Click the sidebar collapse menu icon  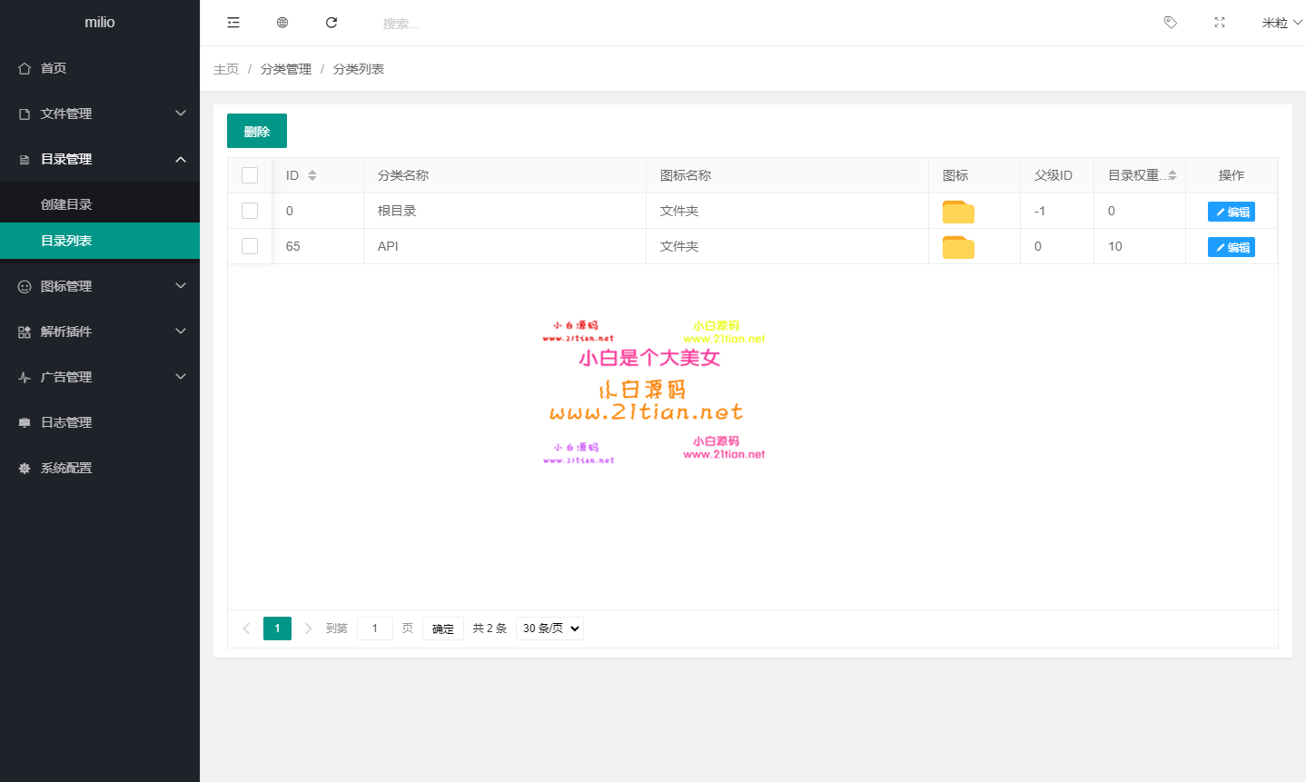[233, 23]
